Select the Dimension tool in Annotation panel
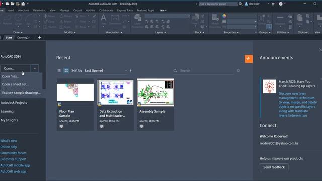Image resolution: width=322 pixels, height=181 pixels. [x=115, y=20]
